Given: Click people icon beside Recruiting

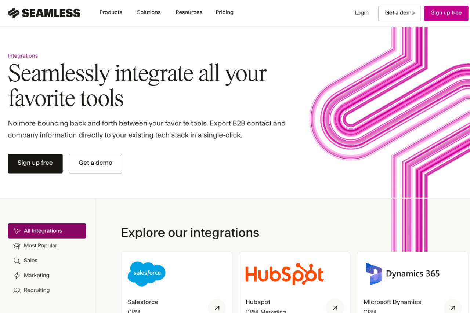Looking at the screenshot, I should (x=17, y=290).
